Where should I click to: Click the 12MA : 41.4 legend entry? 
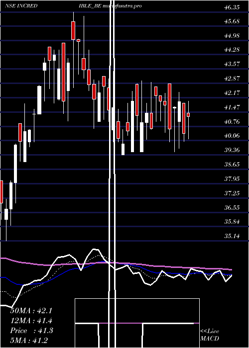click(31, 321)
